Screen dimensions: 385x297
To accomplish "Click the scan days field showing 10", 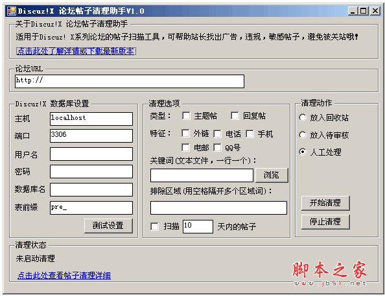I will [x=198, y=226].
